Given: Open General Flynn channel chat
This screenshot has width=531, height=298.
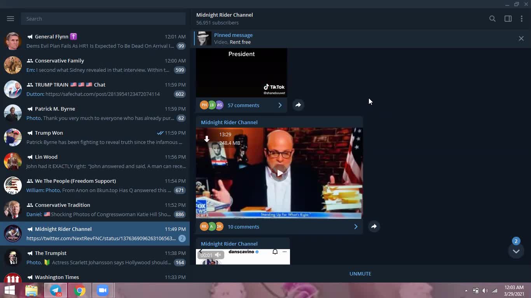Looking at the screenshot, I should [95, 41].
